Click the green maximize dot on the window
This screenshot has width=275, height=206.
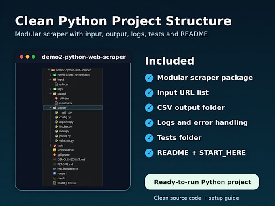tap(33, 57)
